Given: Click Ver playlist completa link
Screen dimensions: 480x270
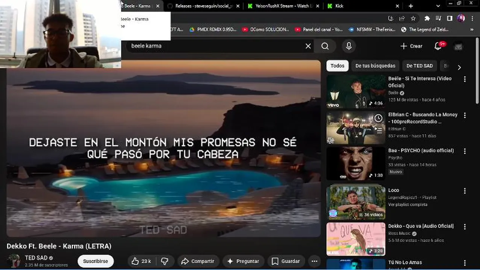Looking at the screenshot, I should 408,204.
